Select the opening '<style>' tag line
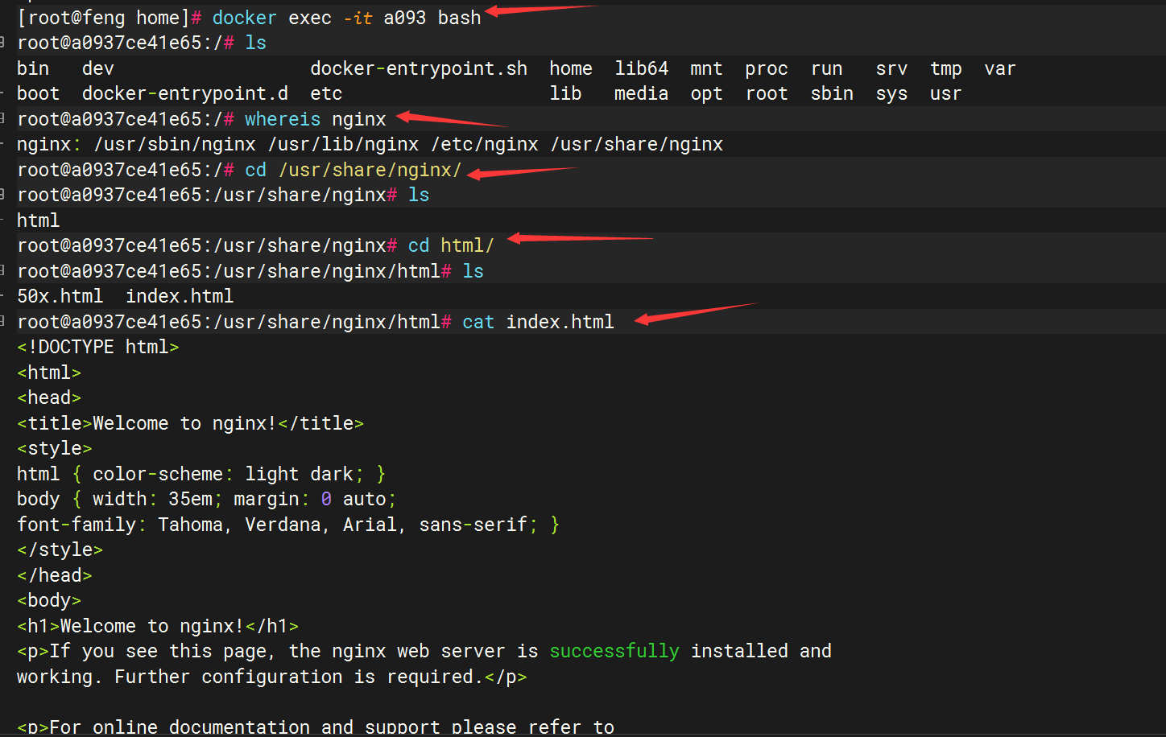The height and width of the screenshot is (737, 1166). click(55, 448)
